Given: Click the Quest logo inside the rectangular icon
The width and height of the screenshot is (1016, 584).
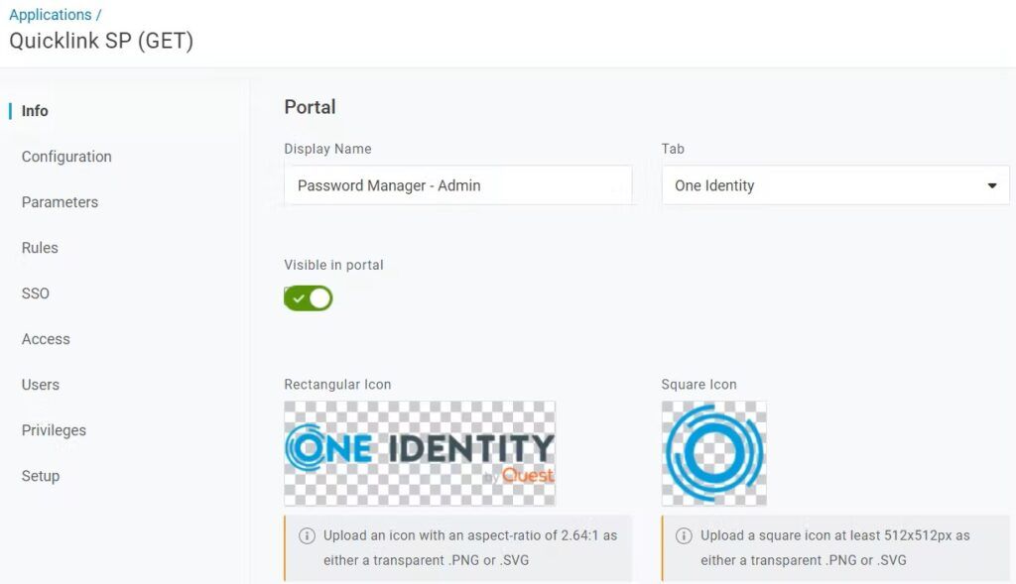Looking at the screenshot, I should click(x=528, y=474).
